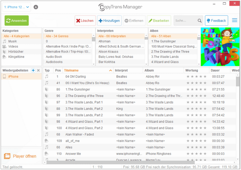Image resolution: width=241 pixels, height=170 pixels.
Task: Open the iPhone 12 device dropdown
Action: (x=17, y=7)
